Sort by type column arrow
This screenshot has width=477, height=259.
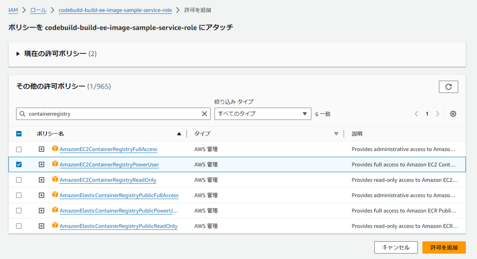(x=336, y=134)
